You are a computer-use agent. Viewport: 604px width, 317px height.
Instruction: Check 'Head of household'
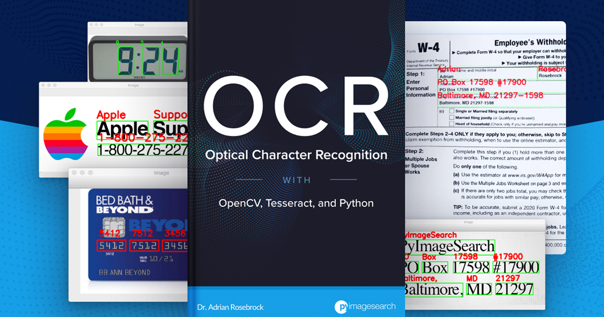451,124
